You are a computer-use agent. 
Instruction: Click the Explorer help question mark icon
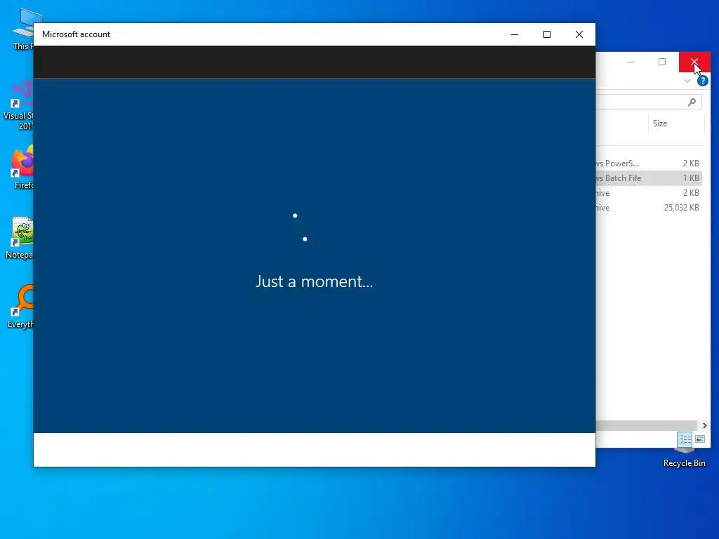click(702, 81)
